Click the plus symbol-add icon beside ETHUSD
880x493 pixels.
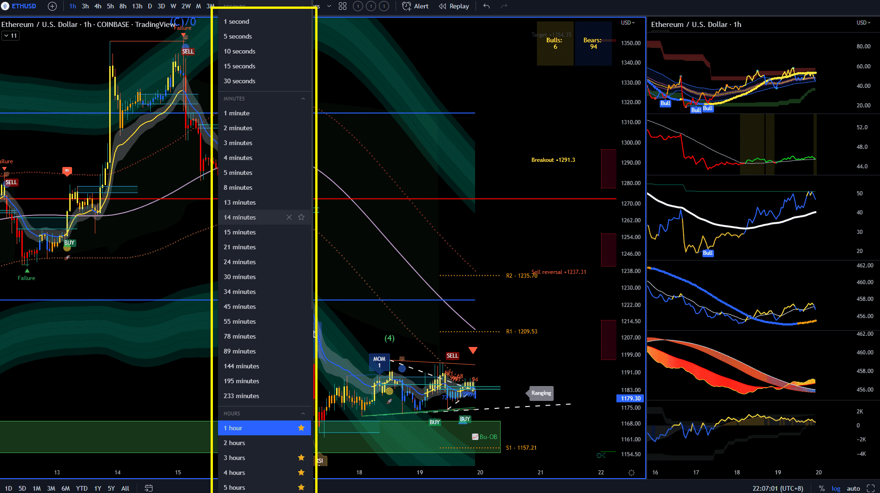[x=52, y=6]
